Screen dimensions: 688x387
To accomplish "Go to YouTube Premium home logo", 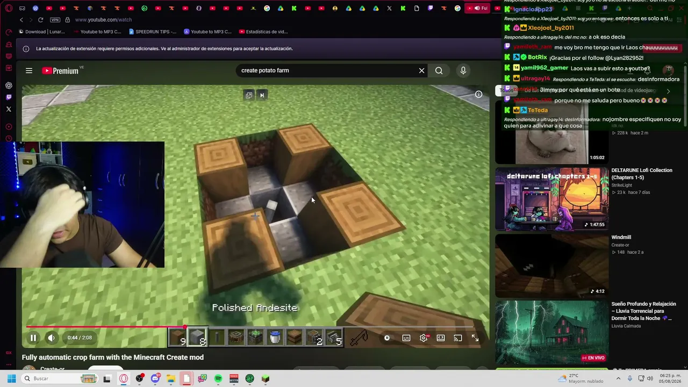I will click(x=60, y=70).
